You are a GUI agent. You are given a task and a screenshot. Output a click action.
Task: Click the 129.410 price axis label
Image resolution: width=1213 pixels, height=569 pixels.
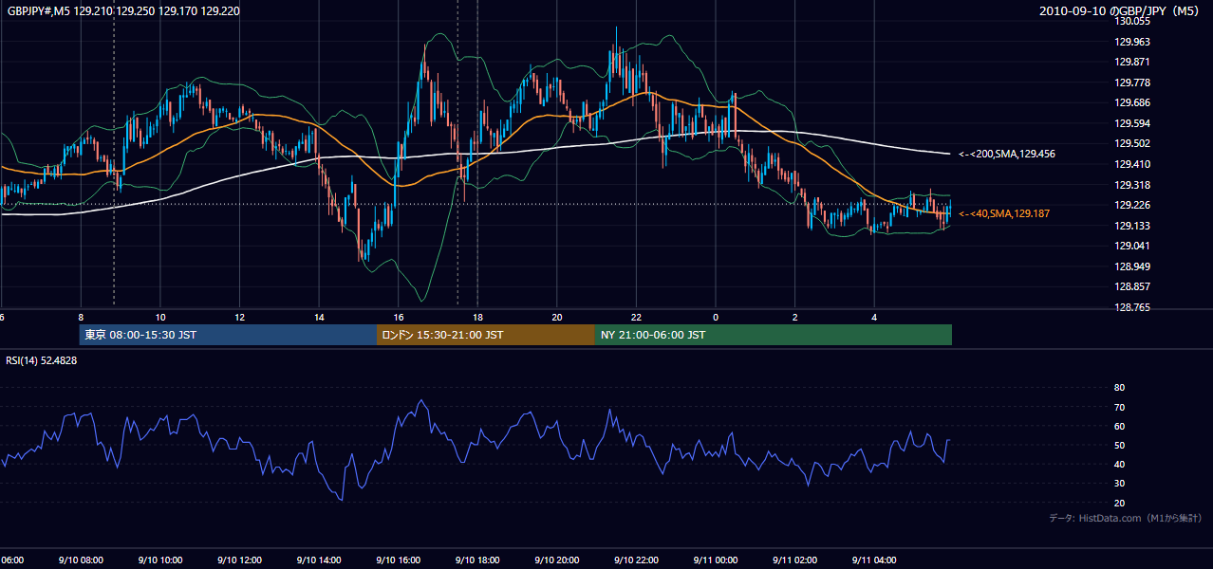click(x=1133, y=164)
